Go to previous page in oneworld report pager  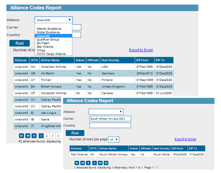coord(34,136)
